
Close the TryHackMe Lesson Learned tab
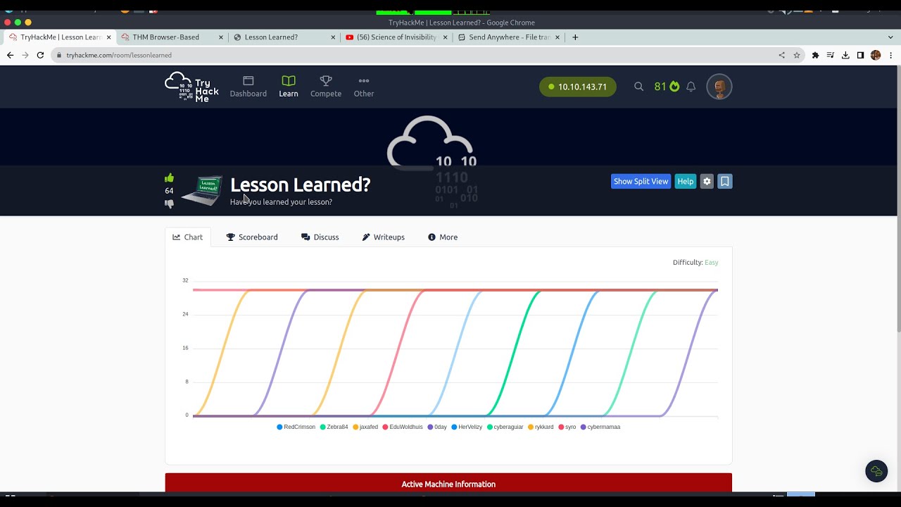point(108,37)
